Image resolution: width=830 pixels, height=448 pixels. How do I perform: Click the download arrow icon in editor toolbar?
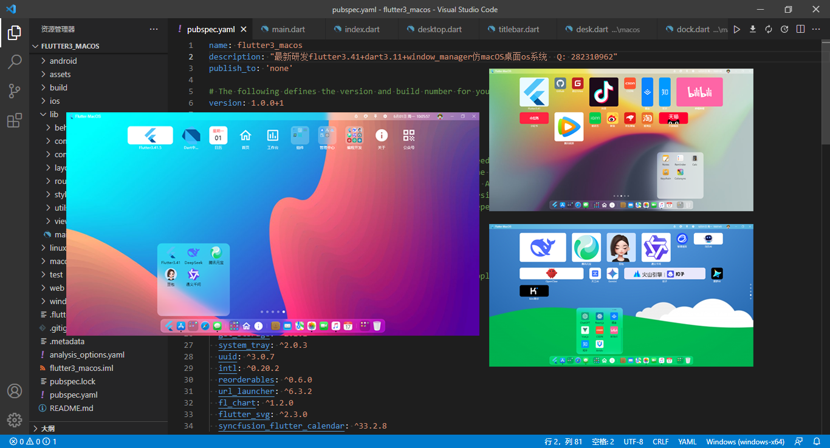[x=753, y=29]
